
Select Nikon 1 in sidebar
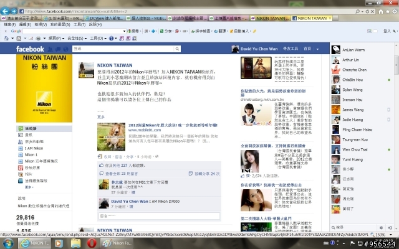tap(31, 155)
